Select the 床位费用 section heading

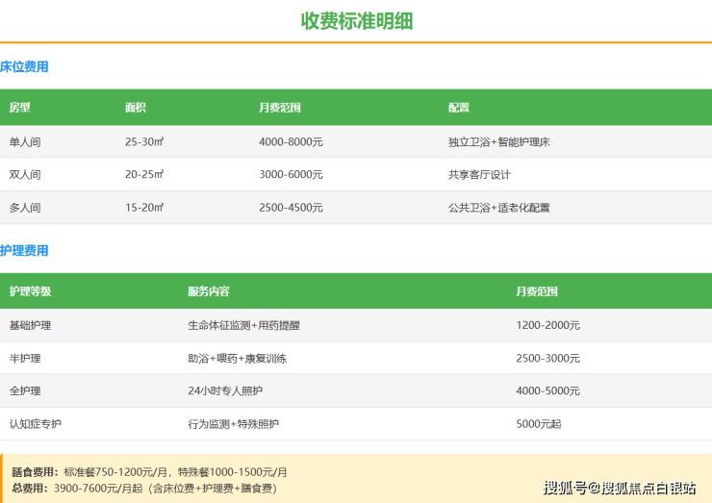click(x=24, y=67)
